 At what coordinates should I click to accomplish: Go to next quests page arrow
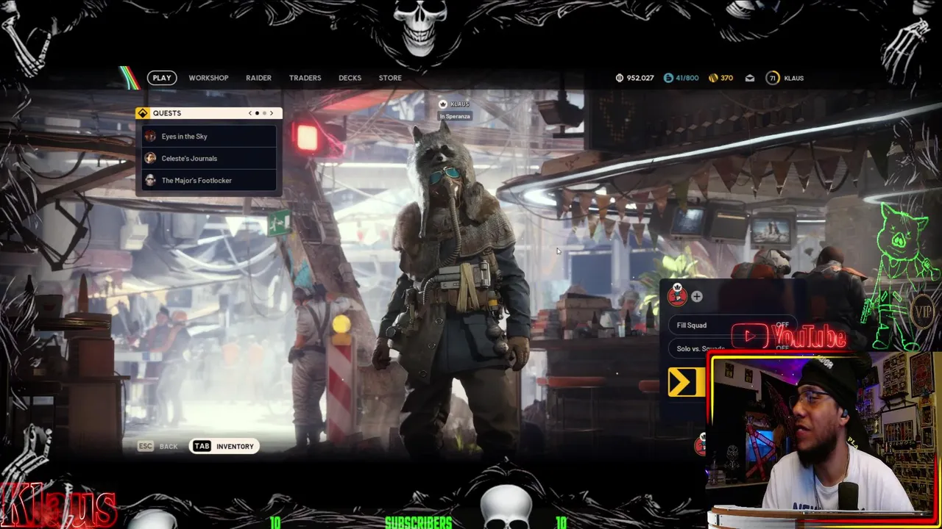click(x=271, y=113)
